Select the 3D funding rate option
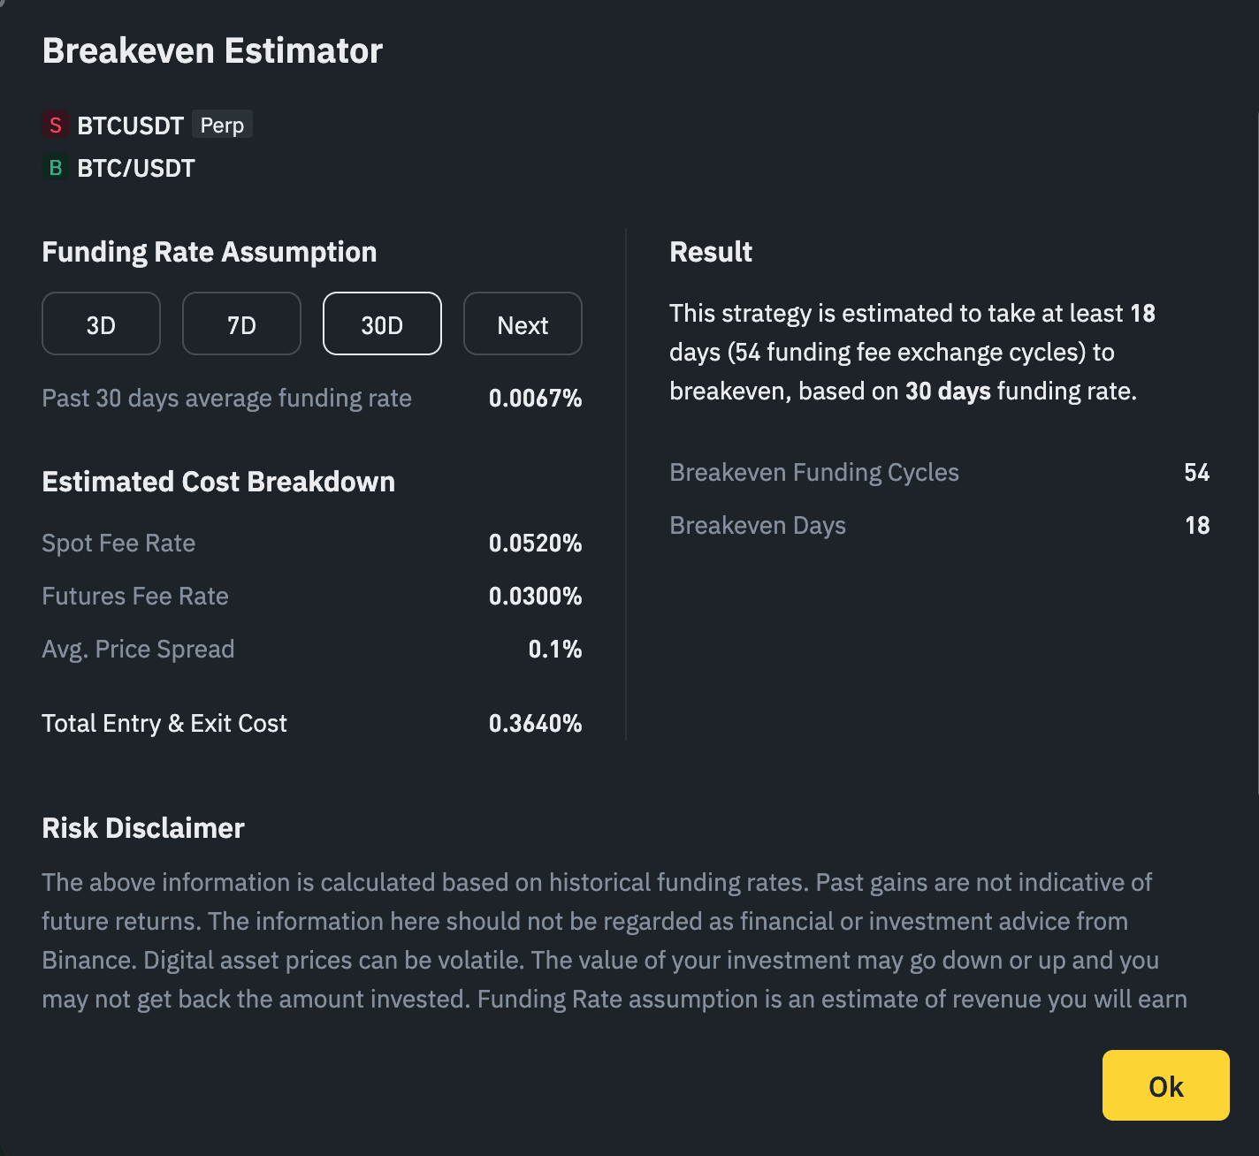 click(x=101, y=324)
